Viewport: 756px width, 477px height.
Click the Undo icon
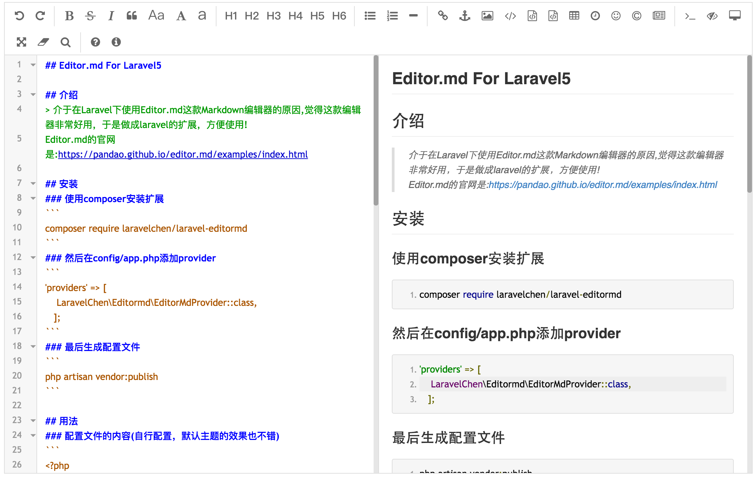click(x=20, y=16)
